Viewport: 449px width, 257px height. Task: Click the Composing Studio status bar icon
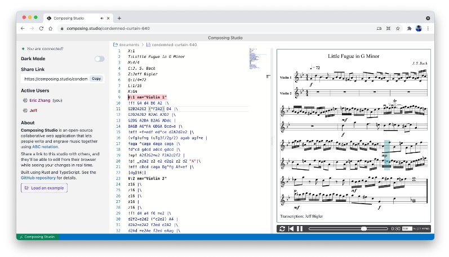coord(21,237)
